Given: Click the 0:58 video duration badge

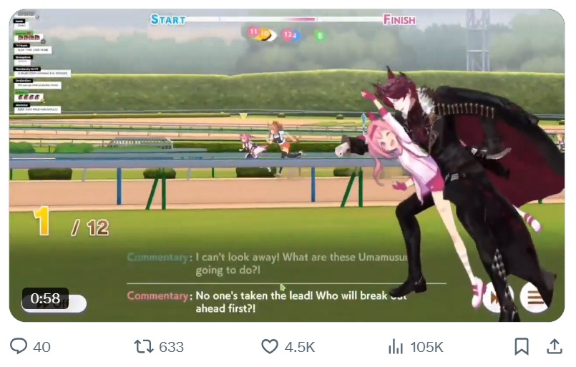Looking at the screenshot, I should pyautogui.click(x=45, y=298).
